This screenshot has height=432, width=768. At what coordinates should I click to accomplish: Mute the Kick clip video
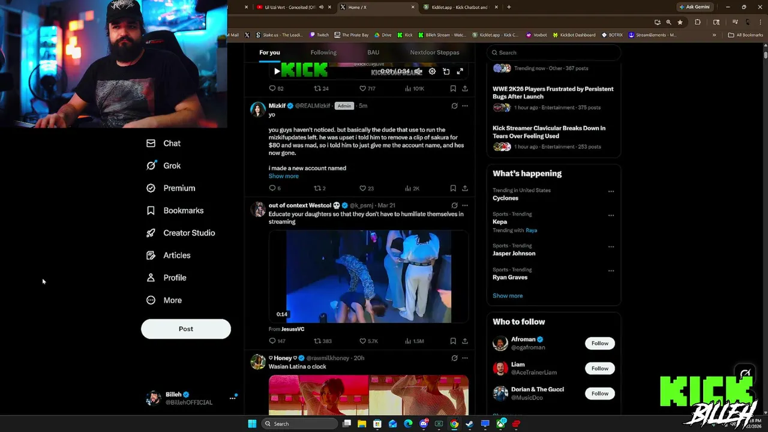point(418,71)
